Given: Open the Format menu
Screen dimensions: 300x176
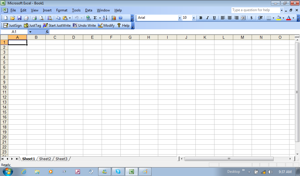Looking at the screenshot, I should [62, 10].
